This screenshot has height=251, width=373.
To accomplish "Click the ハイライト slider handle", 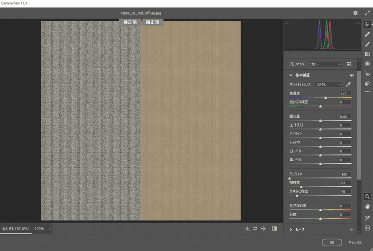I will (x=320, y=138).
